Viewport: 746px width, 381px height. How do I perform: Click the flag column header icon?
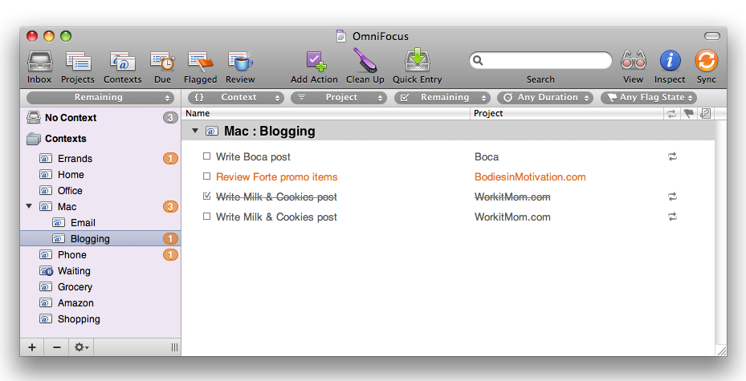pos(688,114)
